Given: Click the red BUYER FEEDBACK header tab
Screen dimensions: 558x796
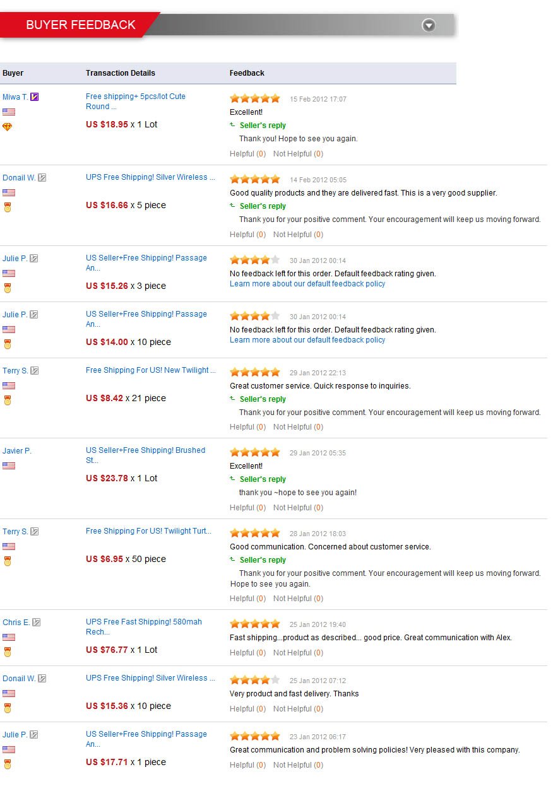Looking at the screenshot, I should (x=80, y=25).
